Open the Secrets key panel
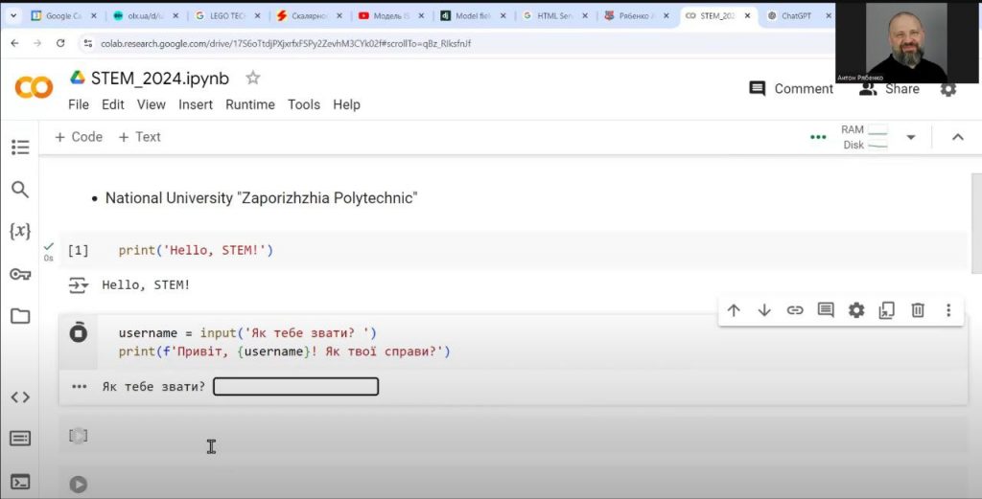982x499 pixels. pyautogui.click(x=20, y=274)
